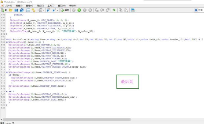
Task: Open the 文件(F) menu
Action: [9, 6]
